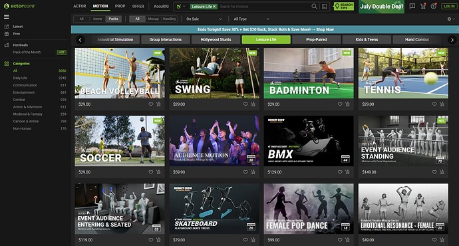Image resolution: width=459 pixels, height=246 pixels.
Task: Select the All view toggle
Action: tap(81, 19)
